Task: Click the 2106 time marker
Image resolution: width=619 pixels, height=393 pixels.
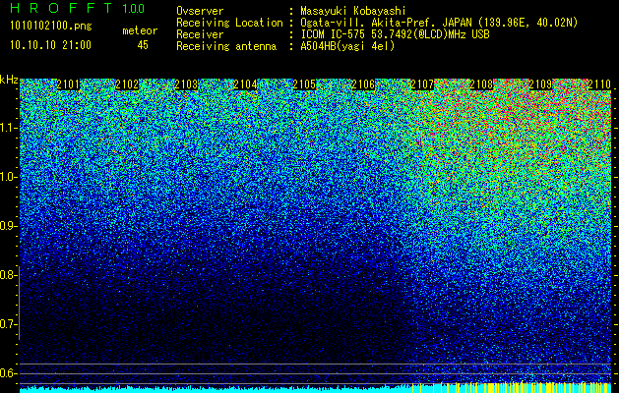Action: (363, 84)
